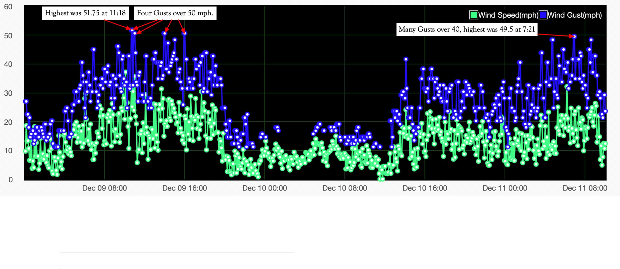Click the Dec 11 08:00 axis label
The width and height of the screenshot is (620, 269).
click(585, 188)
